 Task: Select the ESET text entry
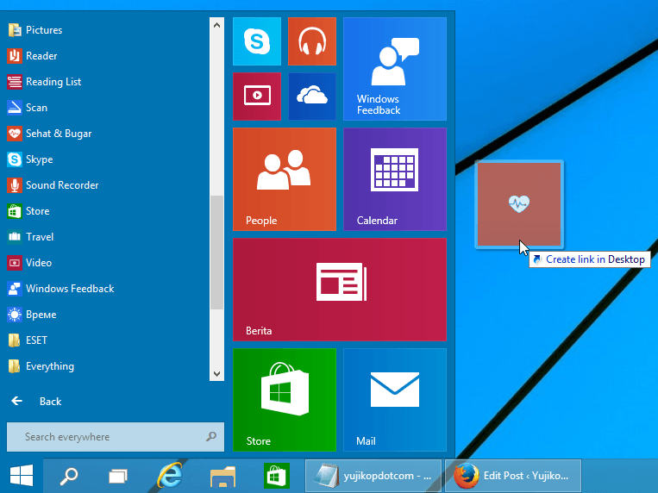pos(36,340)
